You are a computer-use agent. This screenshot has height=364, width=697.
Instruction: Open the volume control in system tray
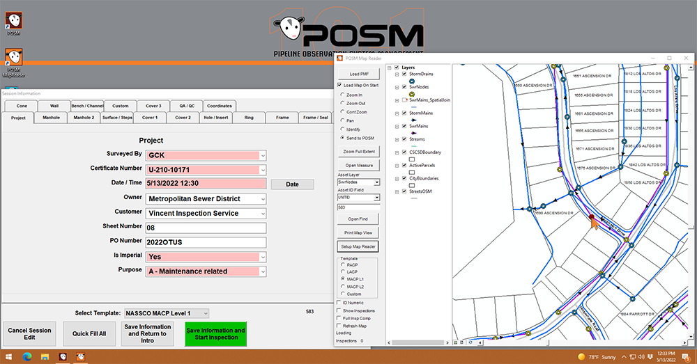641,356
